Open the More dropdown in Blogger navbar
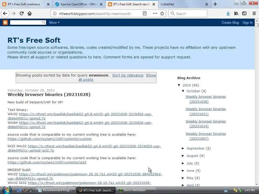The image size is (259, 194). click(54, 22)
